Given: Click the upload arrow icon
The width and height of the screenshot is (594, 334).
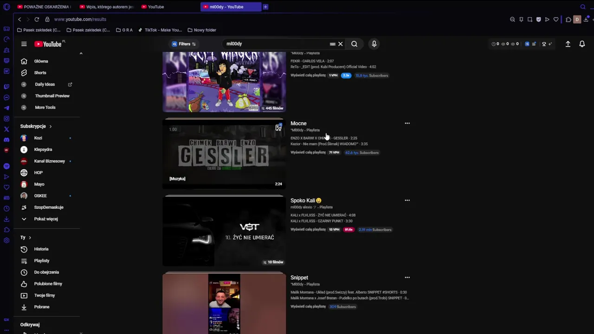Looking at the screenshot, I should (x=568, y=44).
